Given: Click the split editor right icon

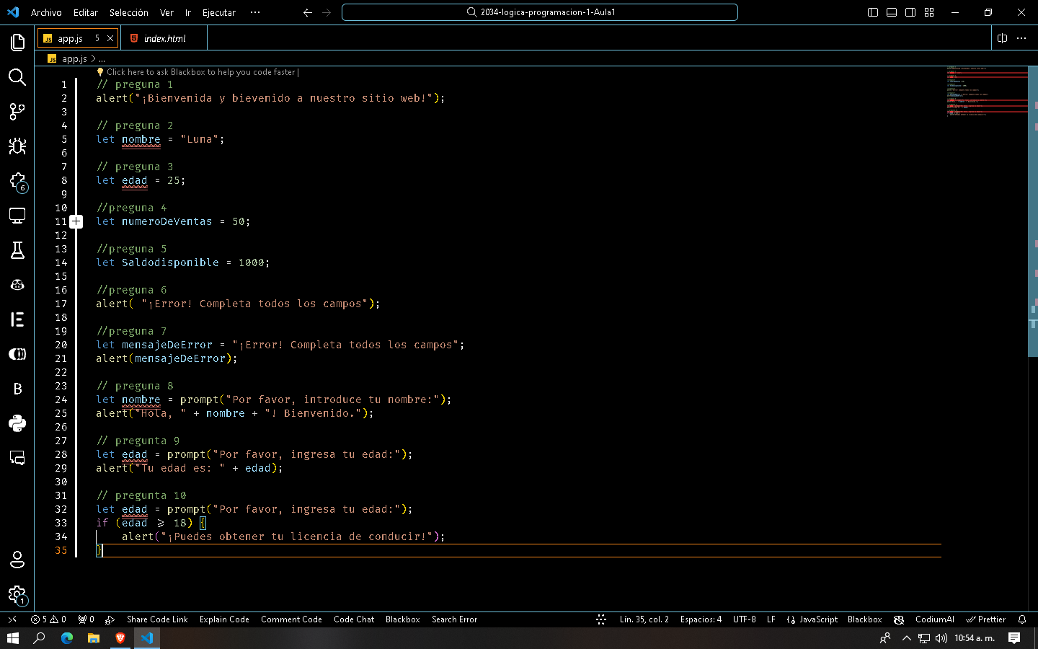Looking at the screenshot, I should [x=1002, y=38].
